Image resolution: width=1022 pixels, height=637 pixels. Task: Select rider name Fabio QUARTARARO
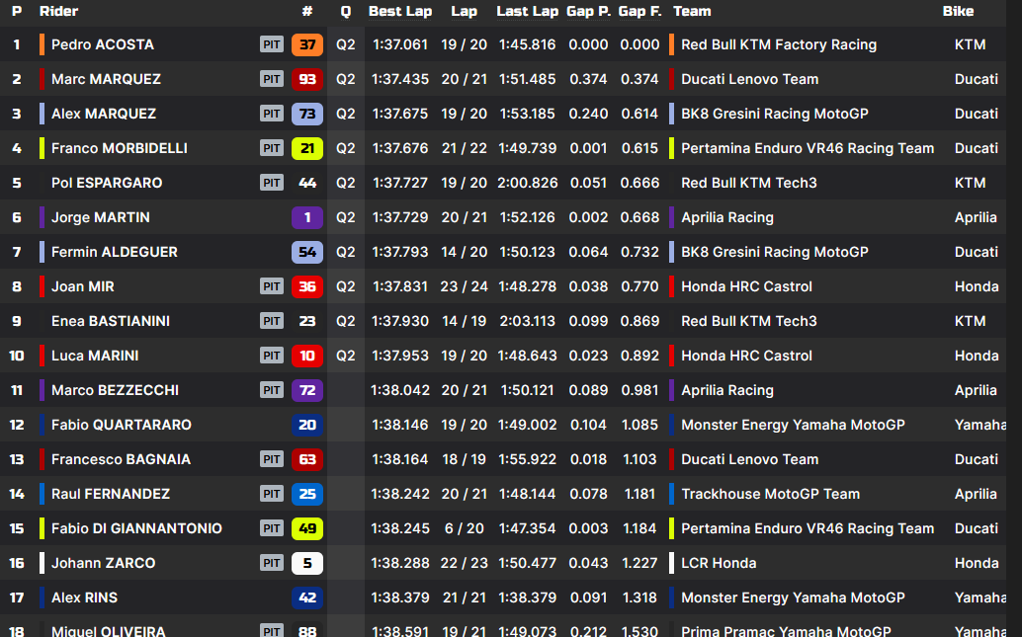122,424
